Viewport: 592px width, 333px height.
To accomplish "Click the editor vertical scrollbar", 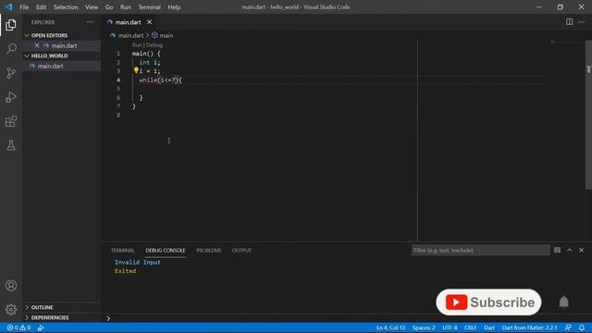I will click(588, 115).
